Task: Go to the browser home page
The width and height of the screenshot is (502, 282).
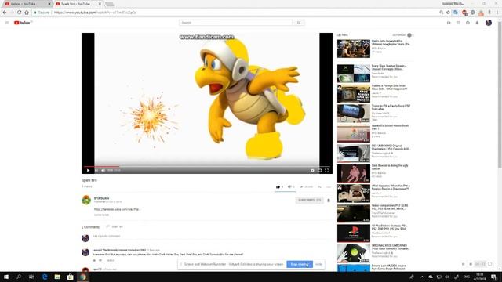Action: point(27,13)
